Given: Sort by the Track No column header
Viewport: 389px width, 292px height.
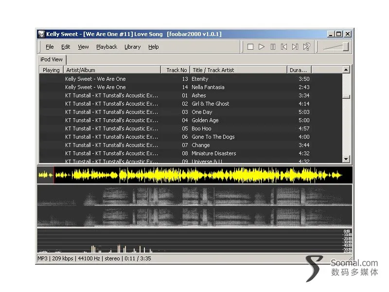Looking at the screenshot, I should tap(176, 70).
